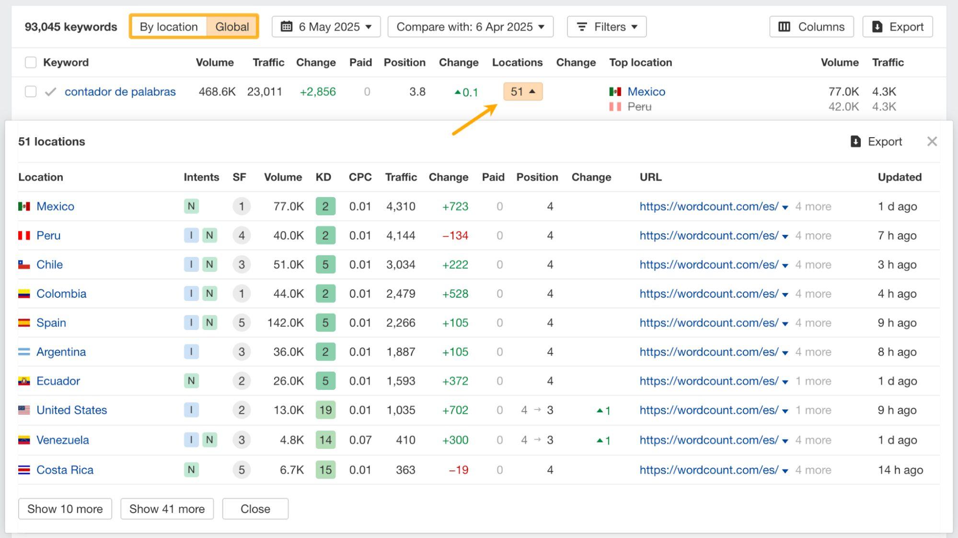
Task: Collapse the 51 locations expander badge
Action: 522,92
